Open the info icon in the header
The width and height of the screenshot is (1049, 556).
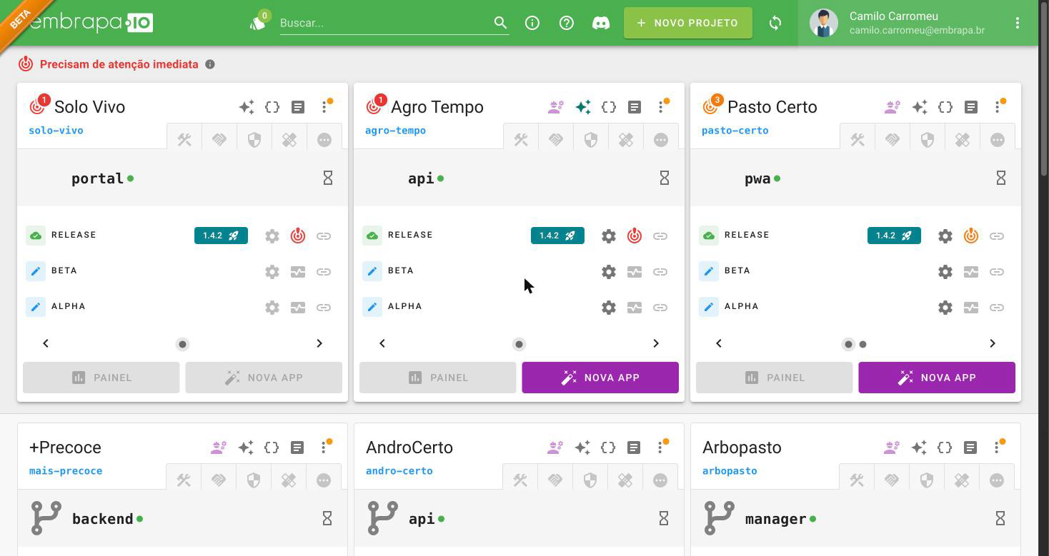532,23
